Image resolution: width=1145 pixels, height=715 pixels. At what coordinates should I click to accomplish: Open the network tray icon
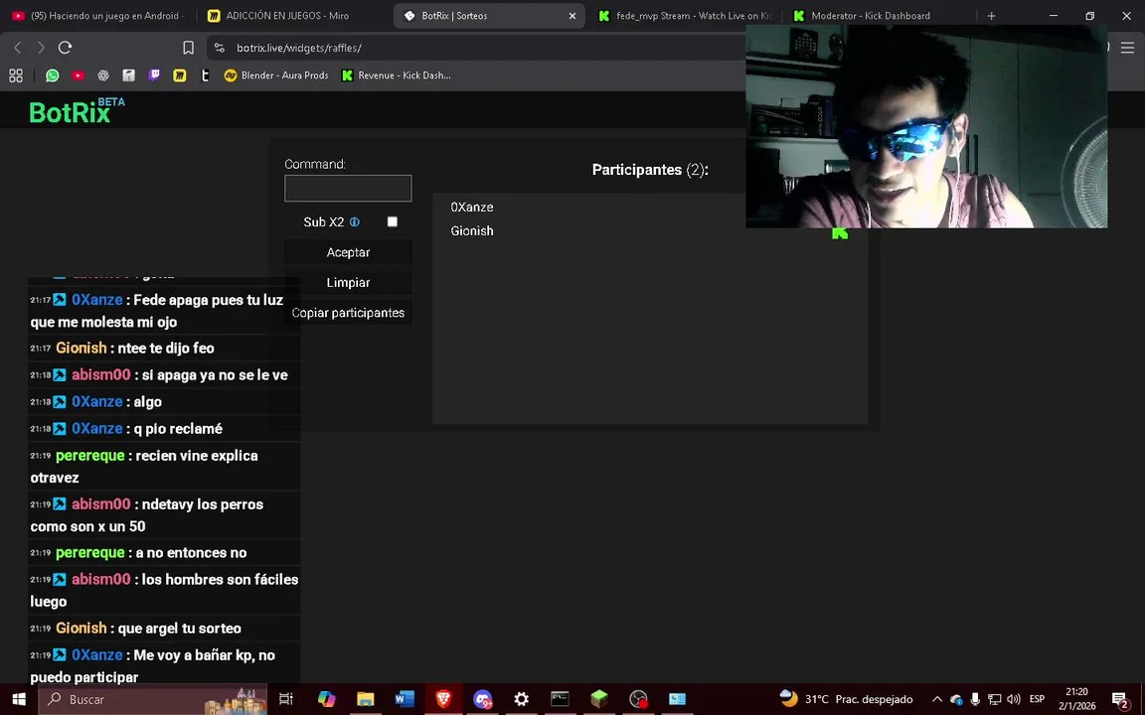(994, 699)
